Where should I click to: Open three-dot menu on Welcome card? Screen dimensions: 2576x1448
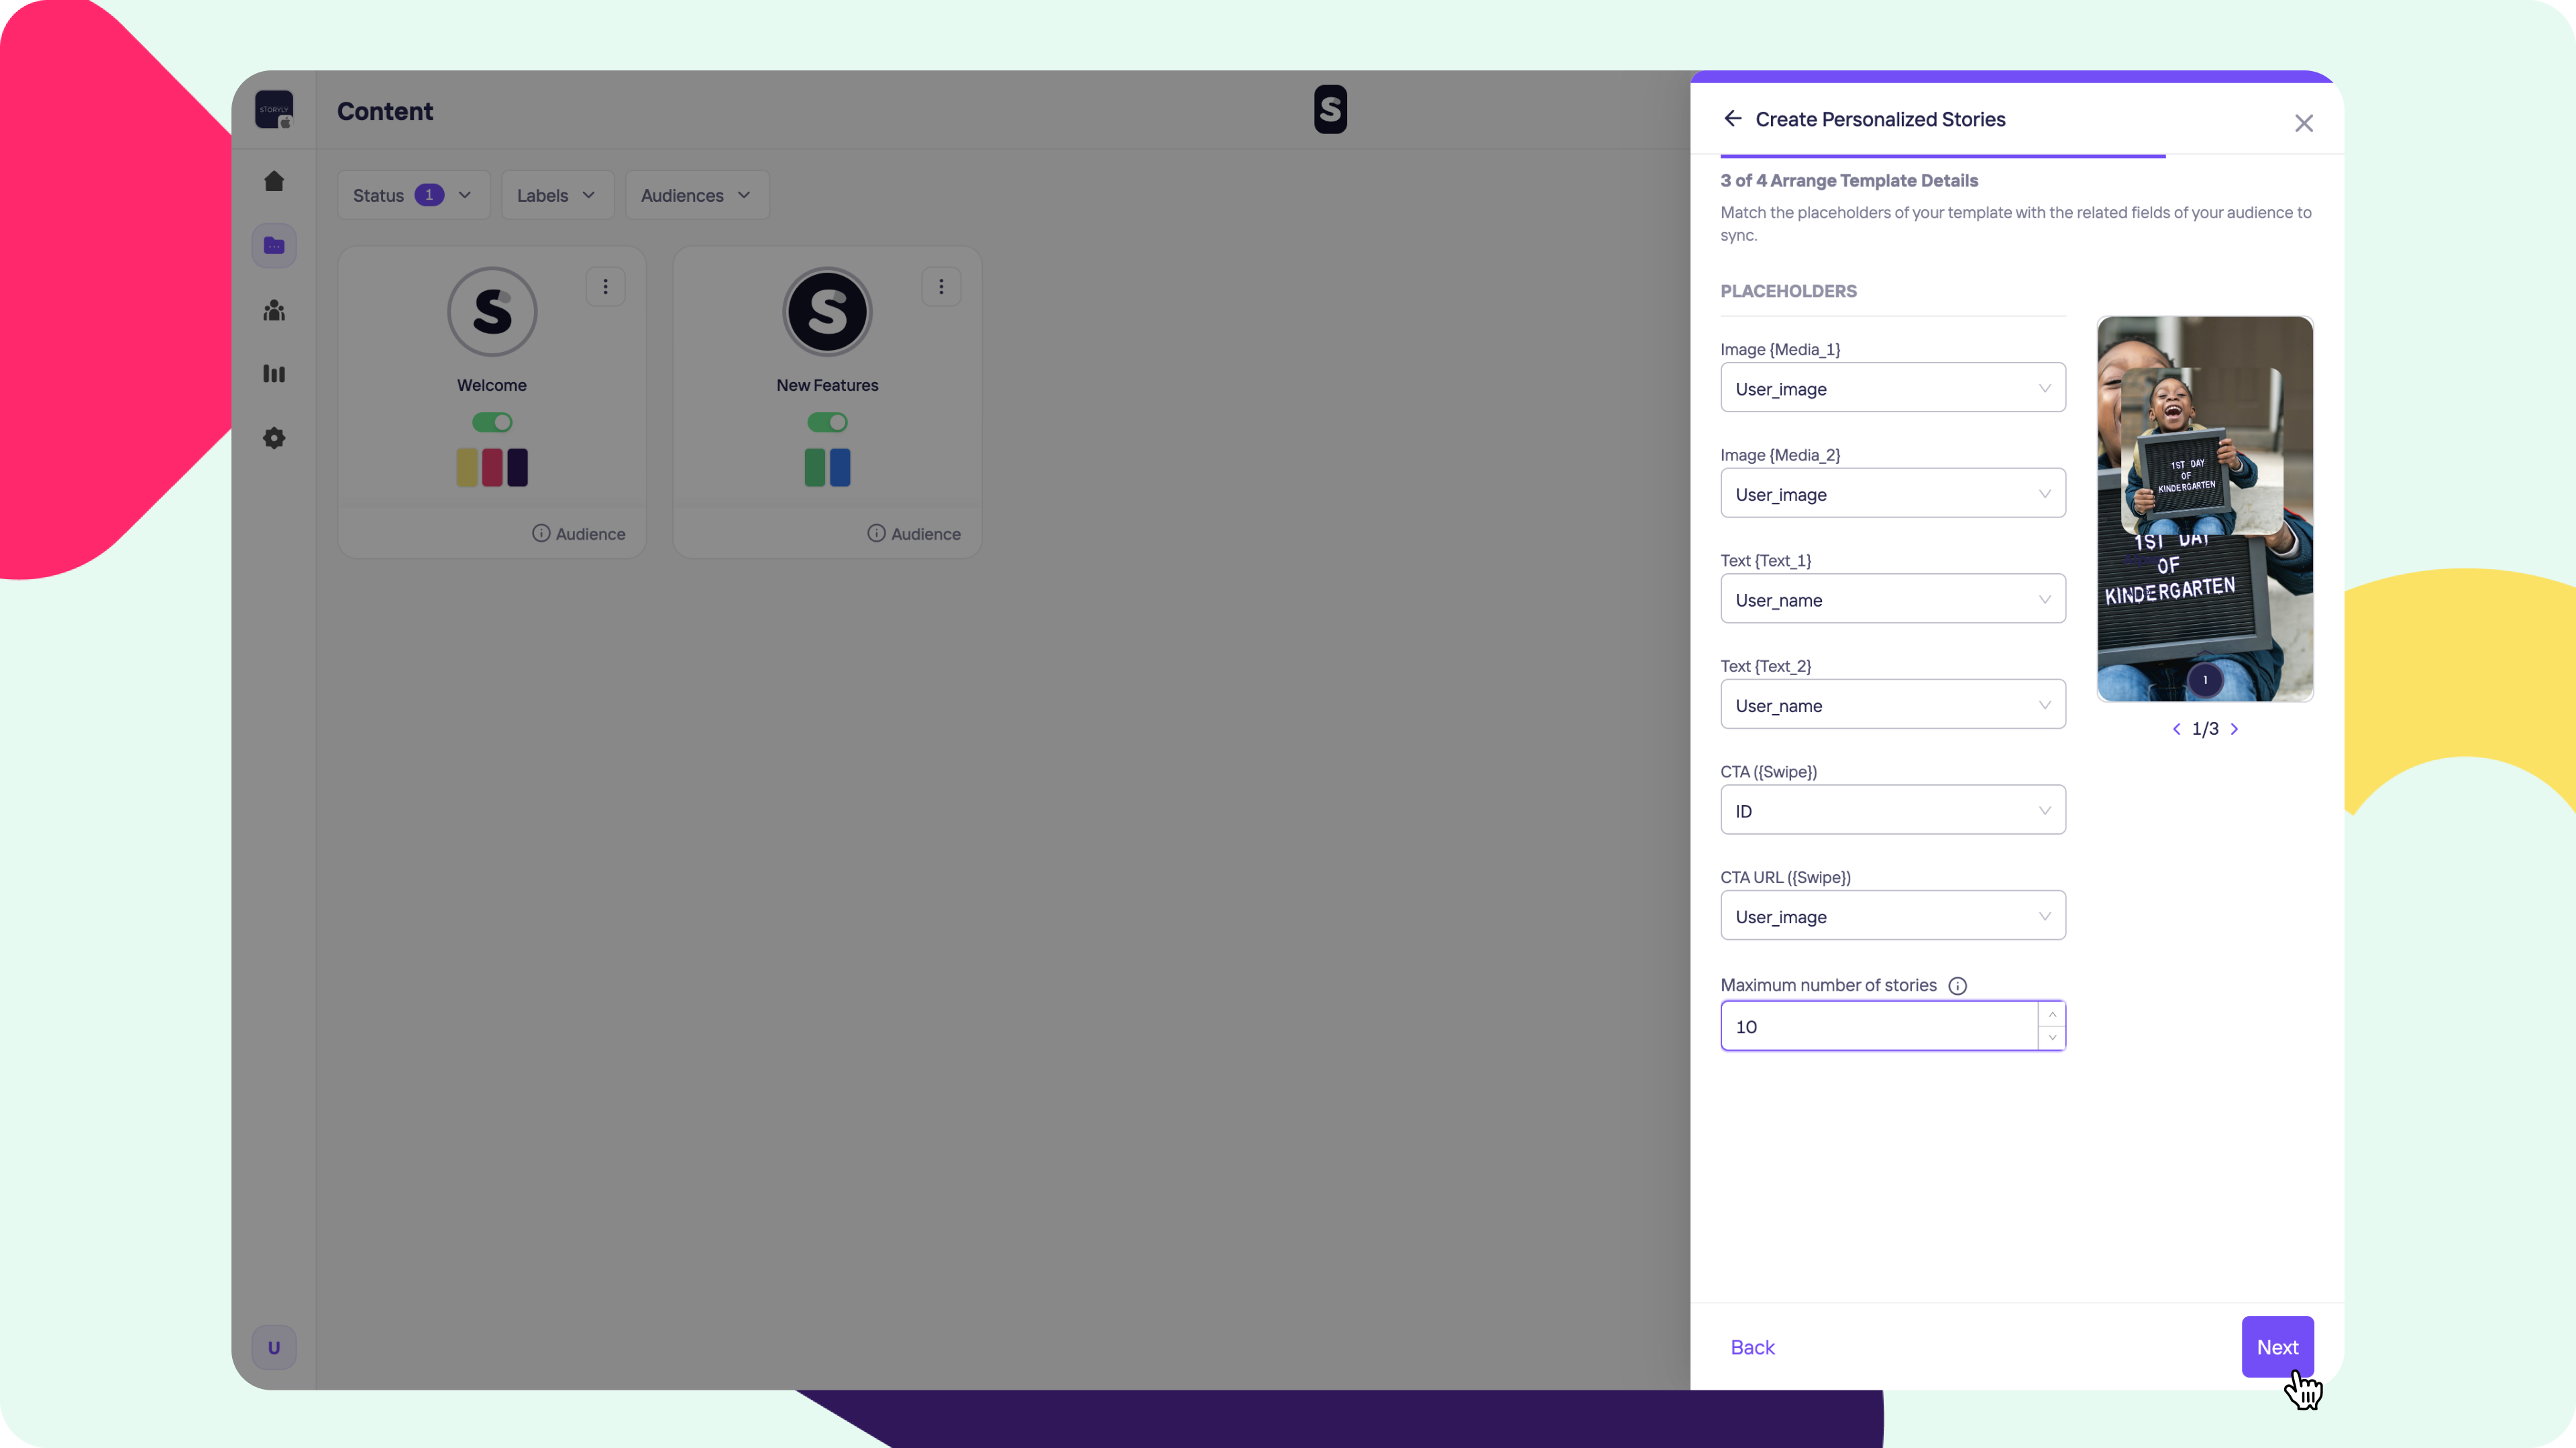(605, 287)
